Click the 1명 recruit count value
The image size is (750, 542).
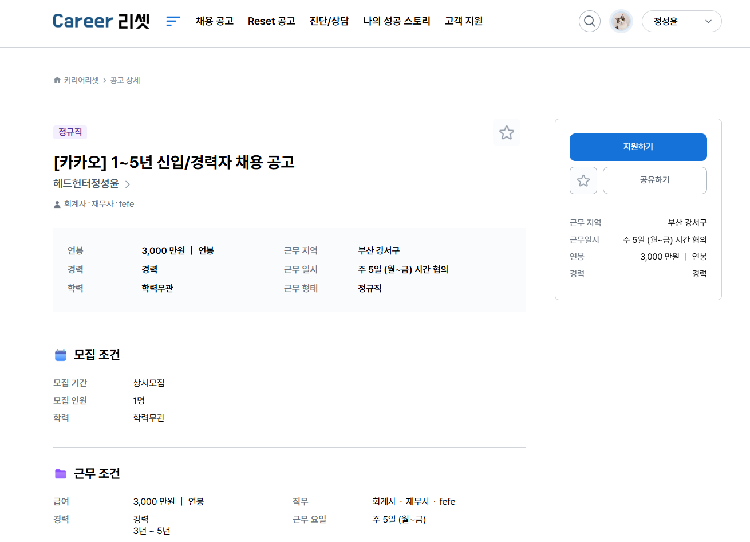tap(139, 400)
